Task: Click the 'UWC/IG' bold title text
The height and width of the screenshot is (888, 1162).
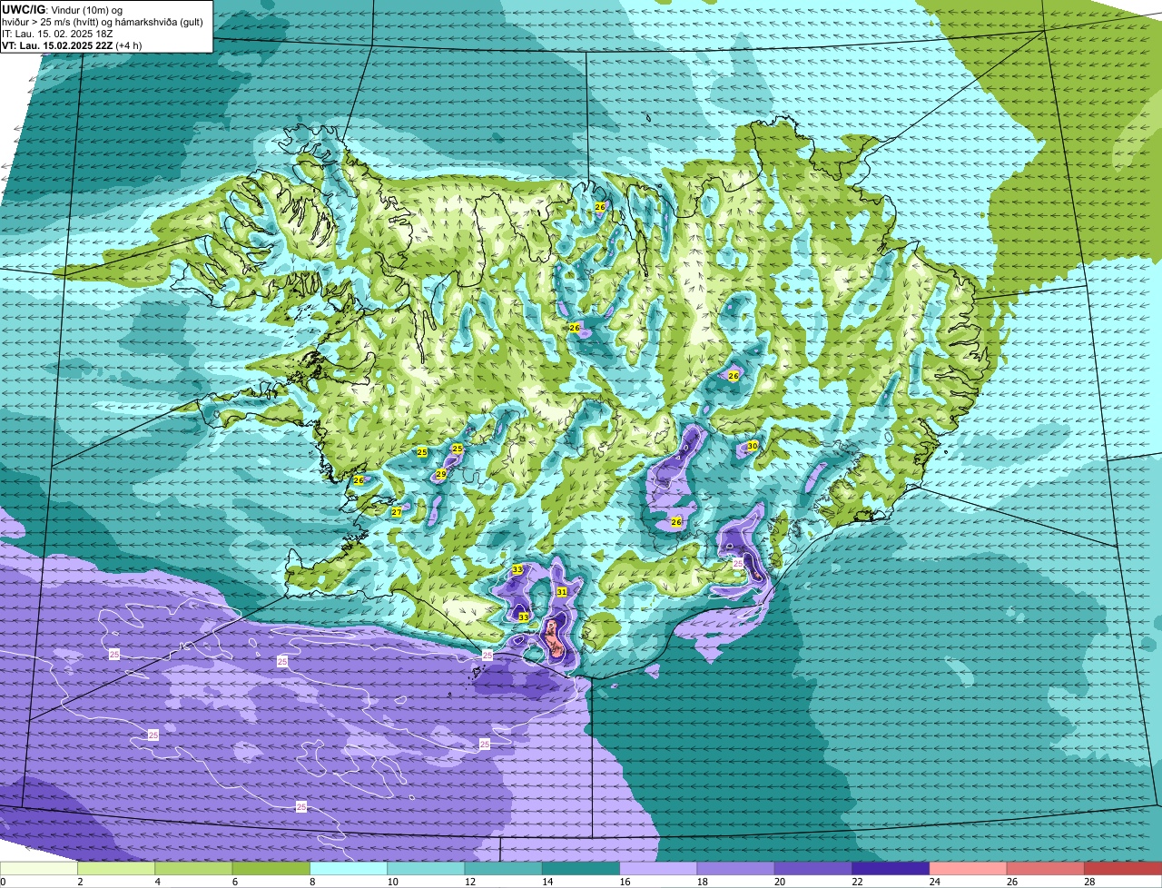Action: point(23,9)
